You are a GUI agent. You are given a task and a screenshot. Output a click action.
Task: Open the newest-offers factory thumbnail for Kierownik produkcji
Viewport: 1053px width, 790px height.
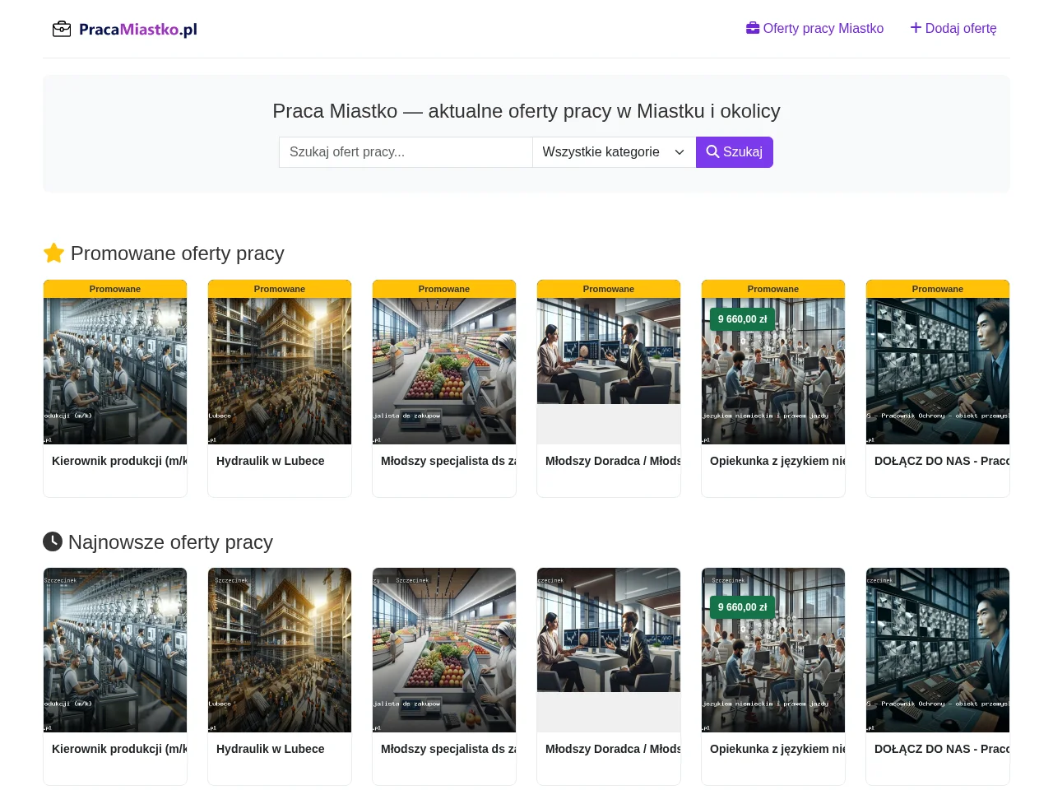coord(115,650)
